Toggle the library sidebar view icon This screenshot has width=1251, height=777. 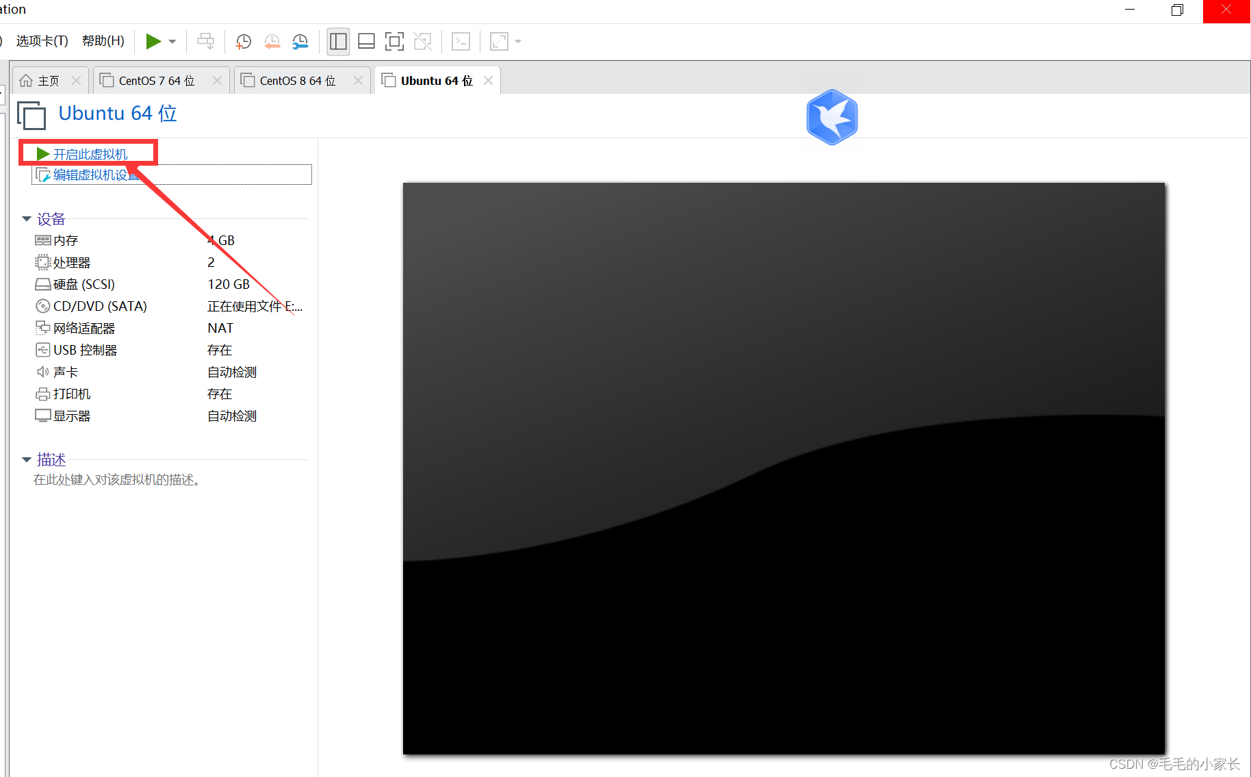tap(338, 42)
